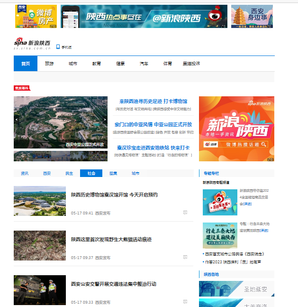
Task: Open details link for the 行走三秦大地 topic
Action: click(x=264, y=231)
